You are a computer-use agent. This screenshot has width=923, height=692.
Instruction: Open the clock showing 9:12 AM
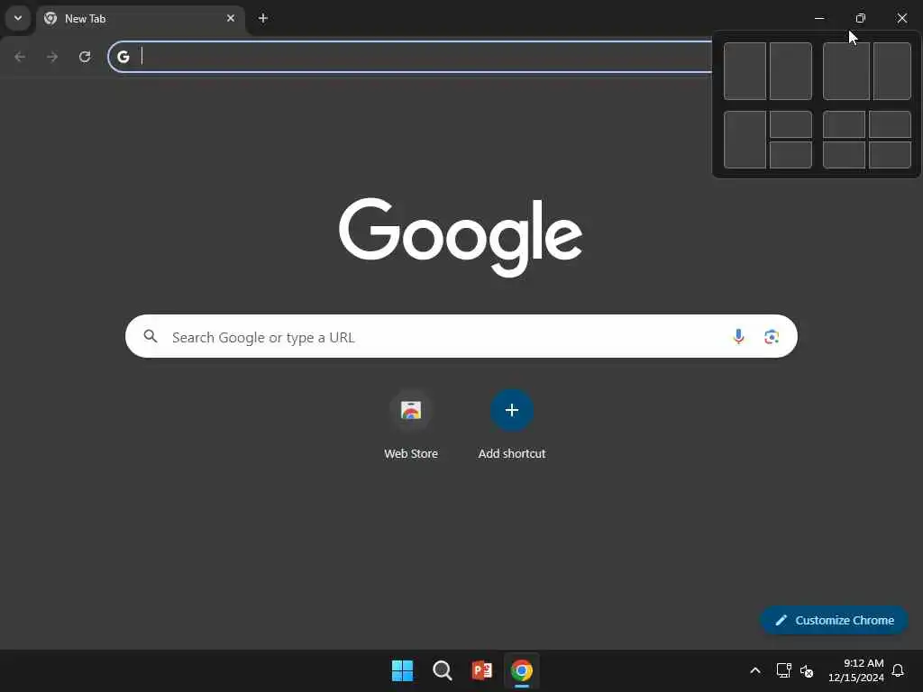856,670
